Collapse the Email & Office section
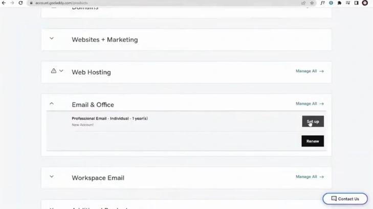The image size is (373, 209). tap(52, 104)
